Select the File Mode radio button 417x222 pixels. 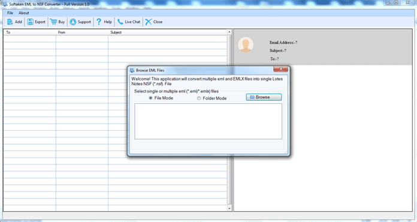(x=150, y=98)
